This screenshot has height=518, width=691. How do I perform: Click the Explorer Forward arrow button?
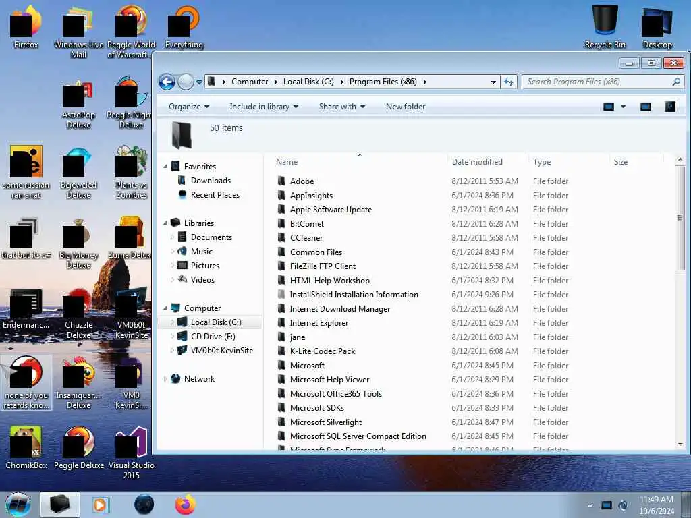click(x=186, y=82)
